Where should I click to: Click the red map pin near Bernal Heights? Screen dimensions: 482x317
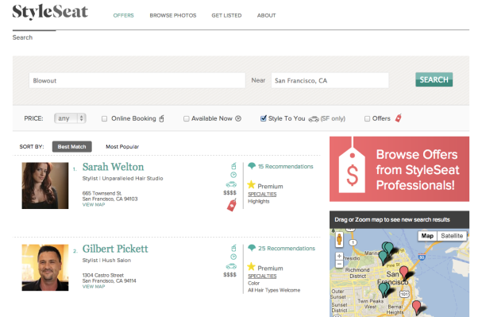click(x=416, y=307)
